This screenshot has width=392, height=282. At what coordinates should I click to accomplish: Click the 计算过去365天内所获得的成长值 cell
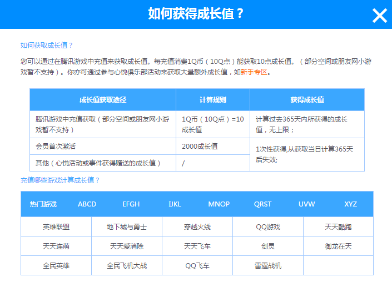(x=307, y=124)
